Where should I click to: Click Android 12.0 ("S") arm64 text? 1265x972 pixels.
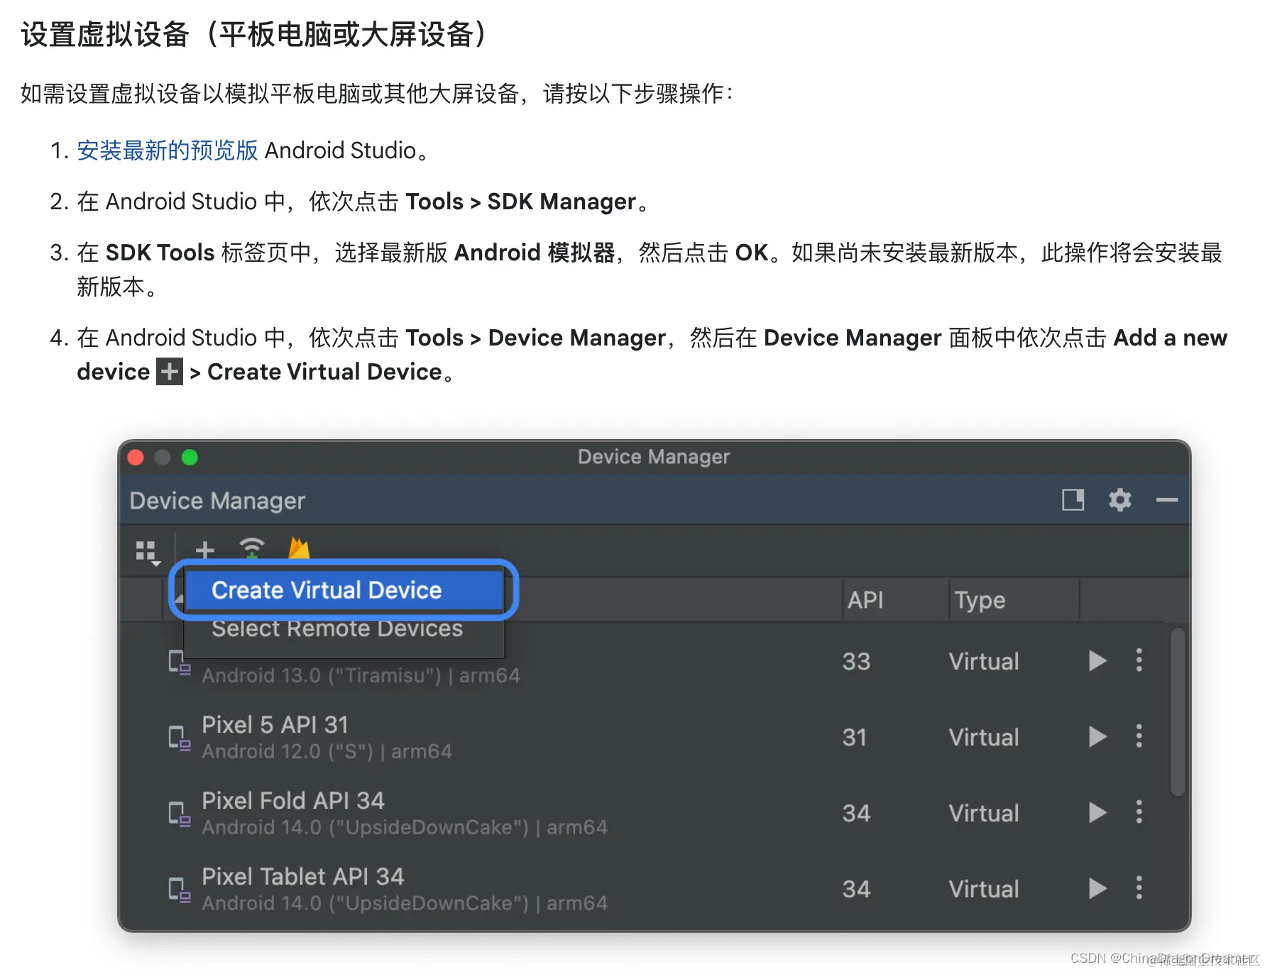click(327, 751)
